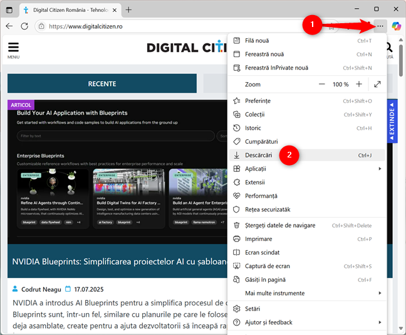
Task: Expand Mai multe instrumente submenu
Action: point(306,293)
